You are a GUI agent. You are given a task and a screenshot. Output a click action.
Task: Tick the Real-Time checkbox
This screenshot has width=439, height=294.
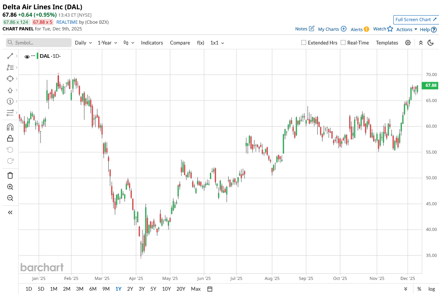(343, 43)
